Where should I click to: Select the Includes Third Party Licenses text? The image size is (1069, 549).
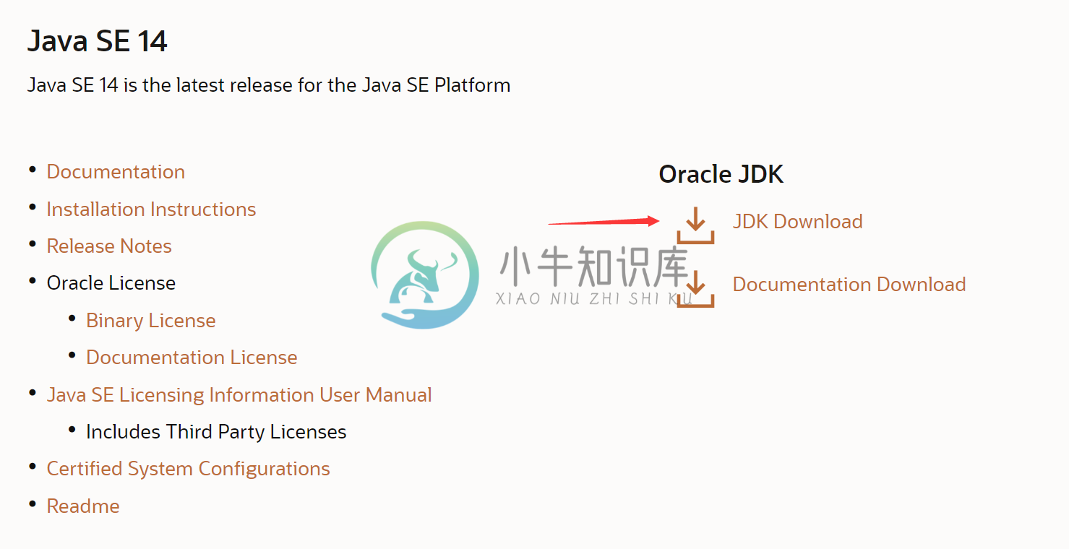pyautogui.click(x=216, y=432)
